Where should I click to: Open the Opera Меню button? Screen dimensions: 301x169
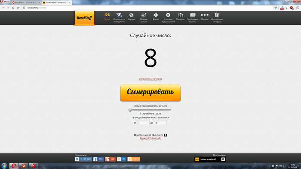(5, 2)
